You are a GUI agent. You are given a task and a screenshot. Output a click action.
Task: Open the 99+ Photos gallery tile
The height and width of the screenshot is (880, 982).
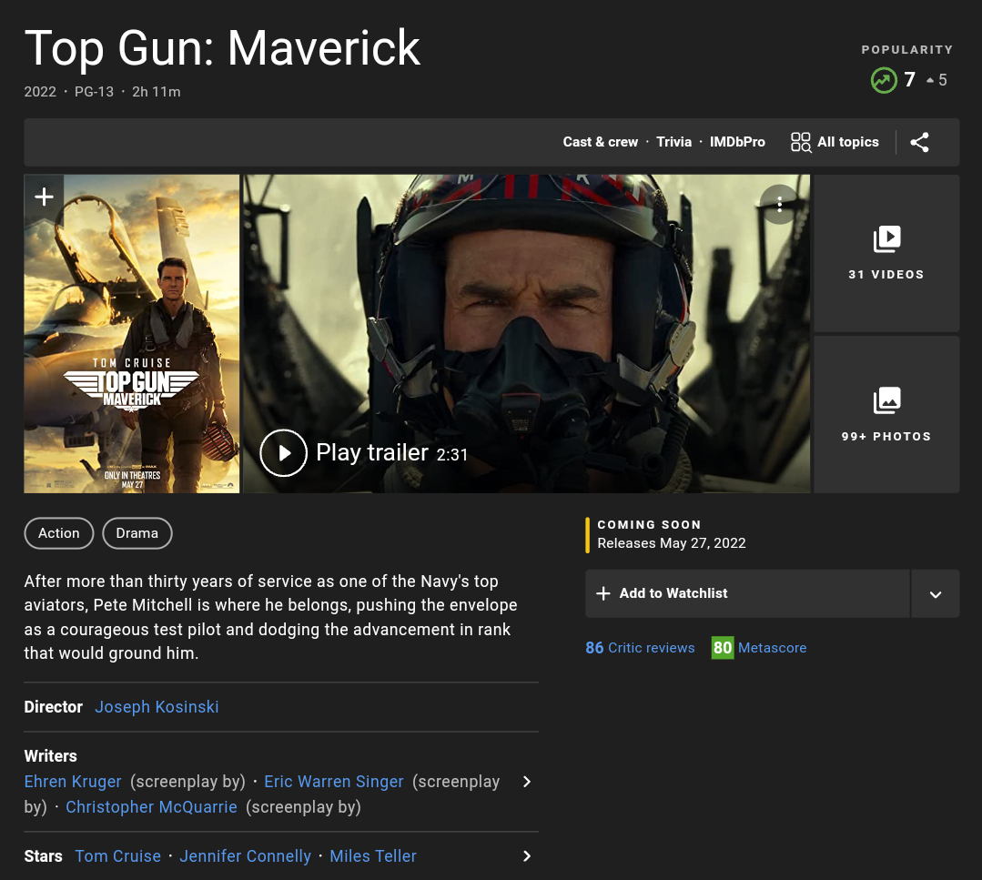coord(886,414)
